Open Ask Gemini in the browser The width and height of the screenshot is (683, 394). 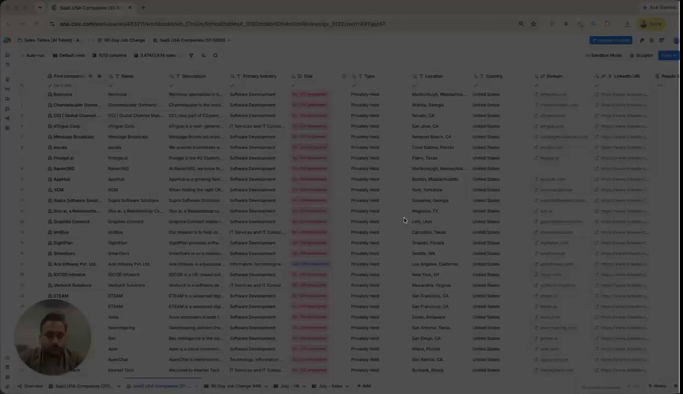tap(659, 8)
